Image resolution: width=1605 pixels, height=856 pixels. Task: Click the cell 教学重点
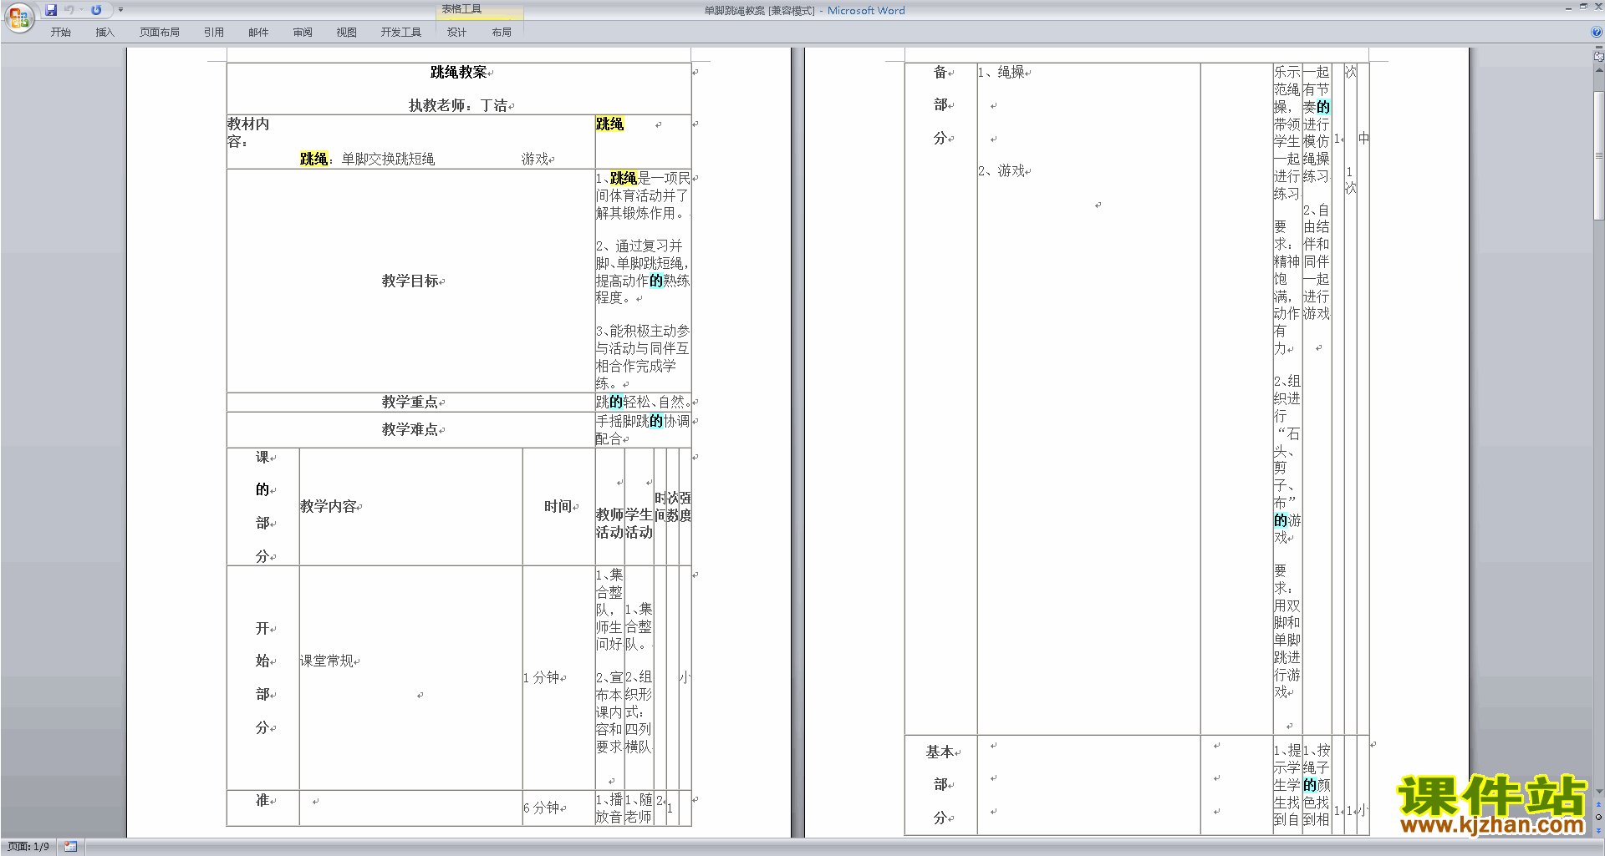[410, 402]
